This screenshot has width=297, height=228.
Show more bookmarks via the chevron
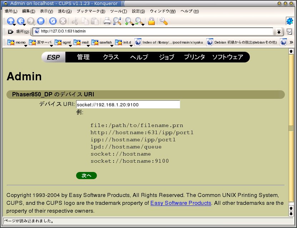[x=291, y=42]
